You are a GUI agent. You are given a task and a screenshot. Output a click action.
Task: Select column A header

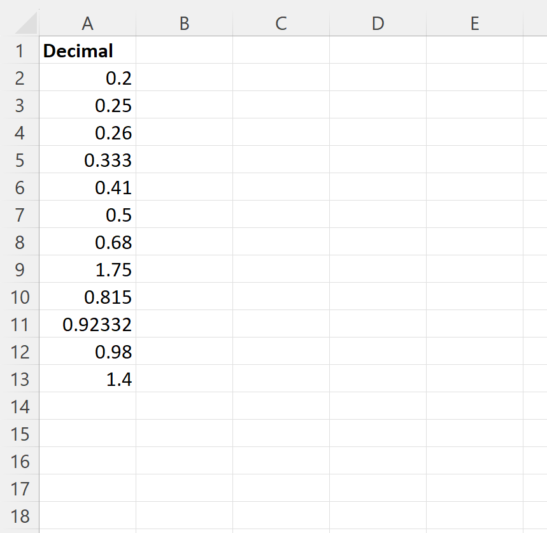[x=87, y=23]
